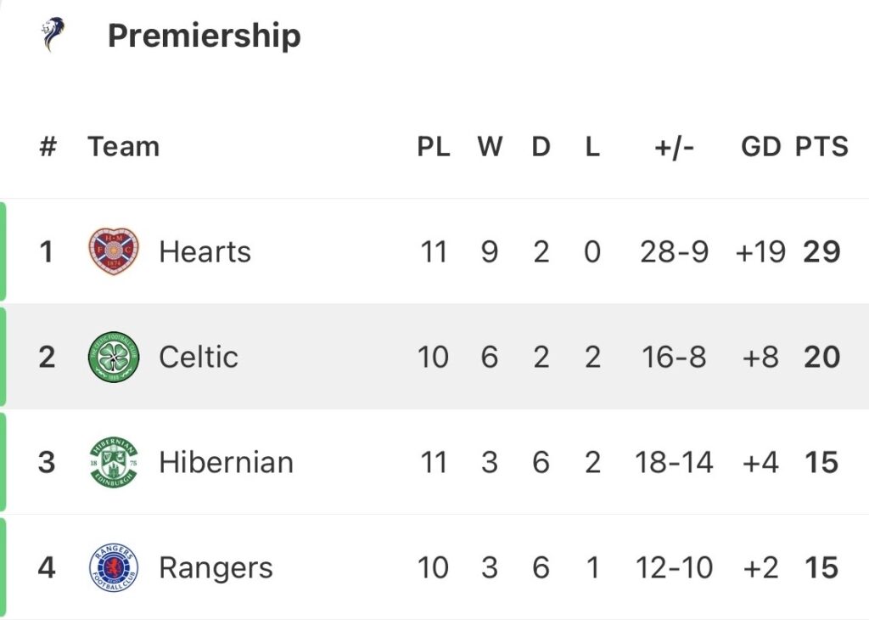Sort table by PTS column

coord(821,147)
